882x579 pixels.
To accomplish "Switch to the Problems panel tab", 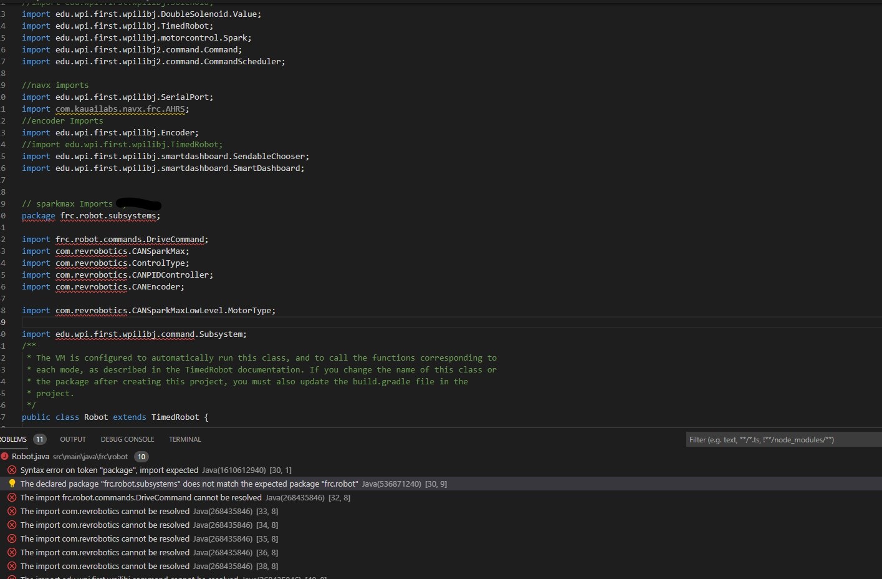I will tap(13, 439).
